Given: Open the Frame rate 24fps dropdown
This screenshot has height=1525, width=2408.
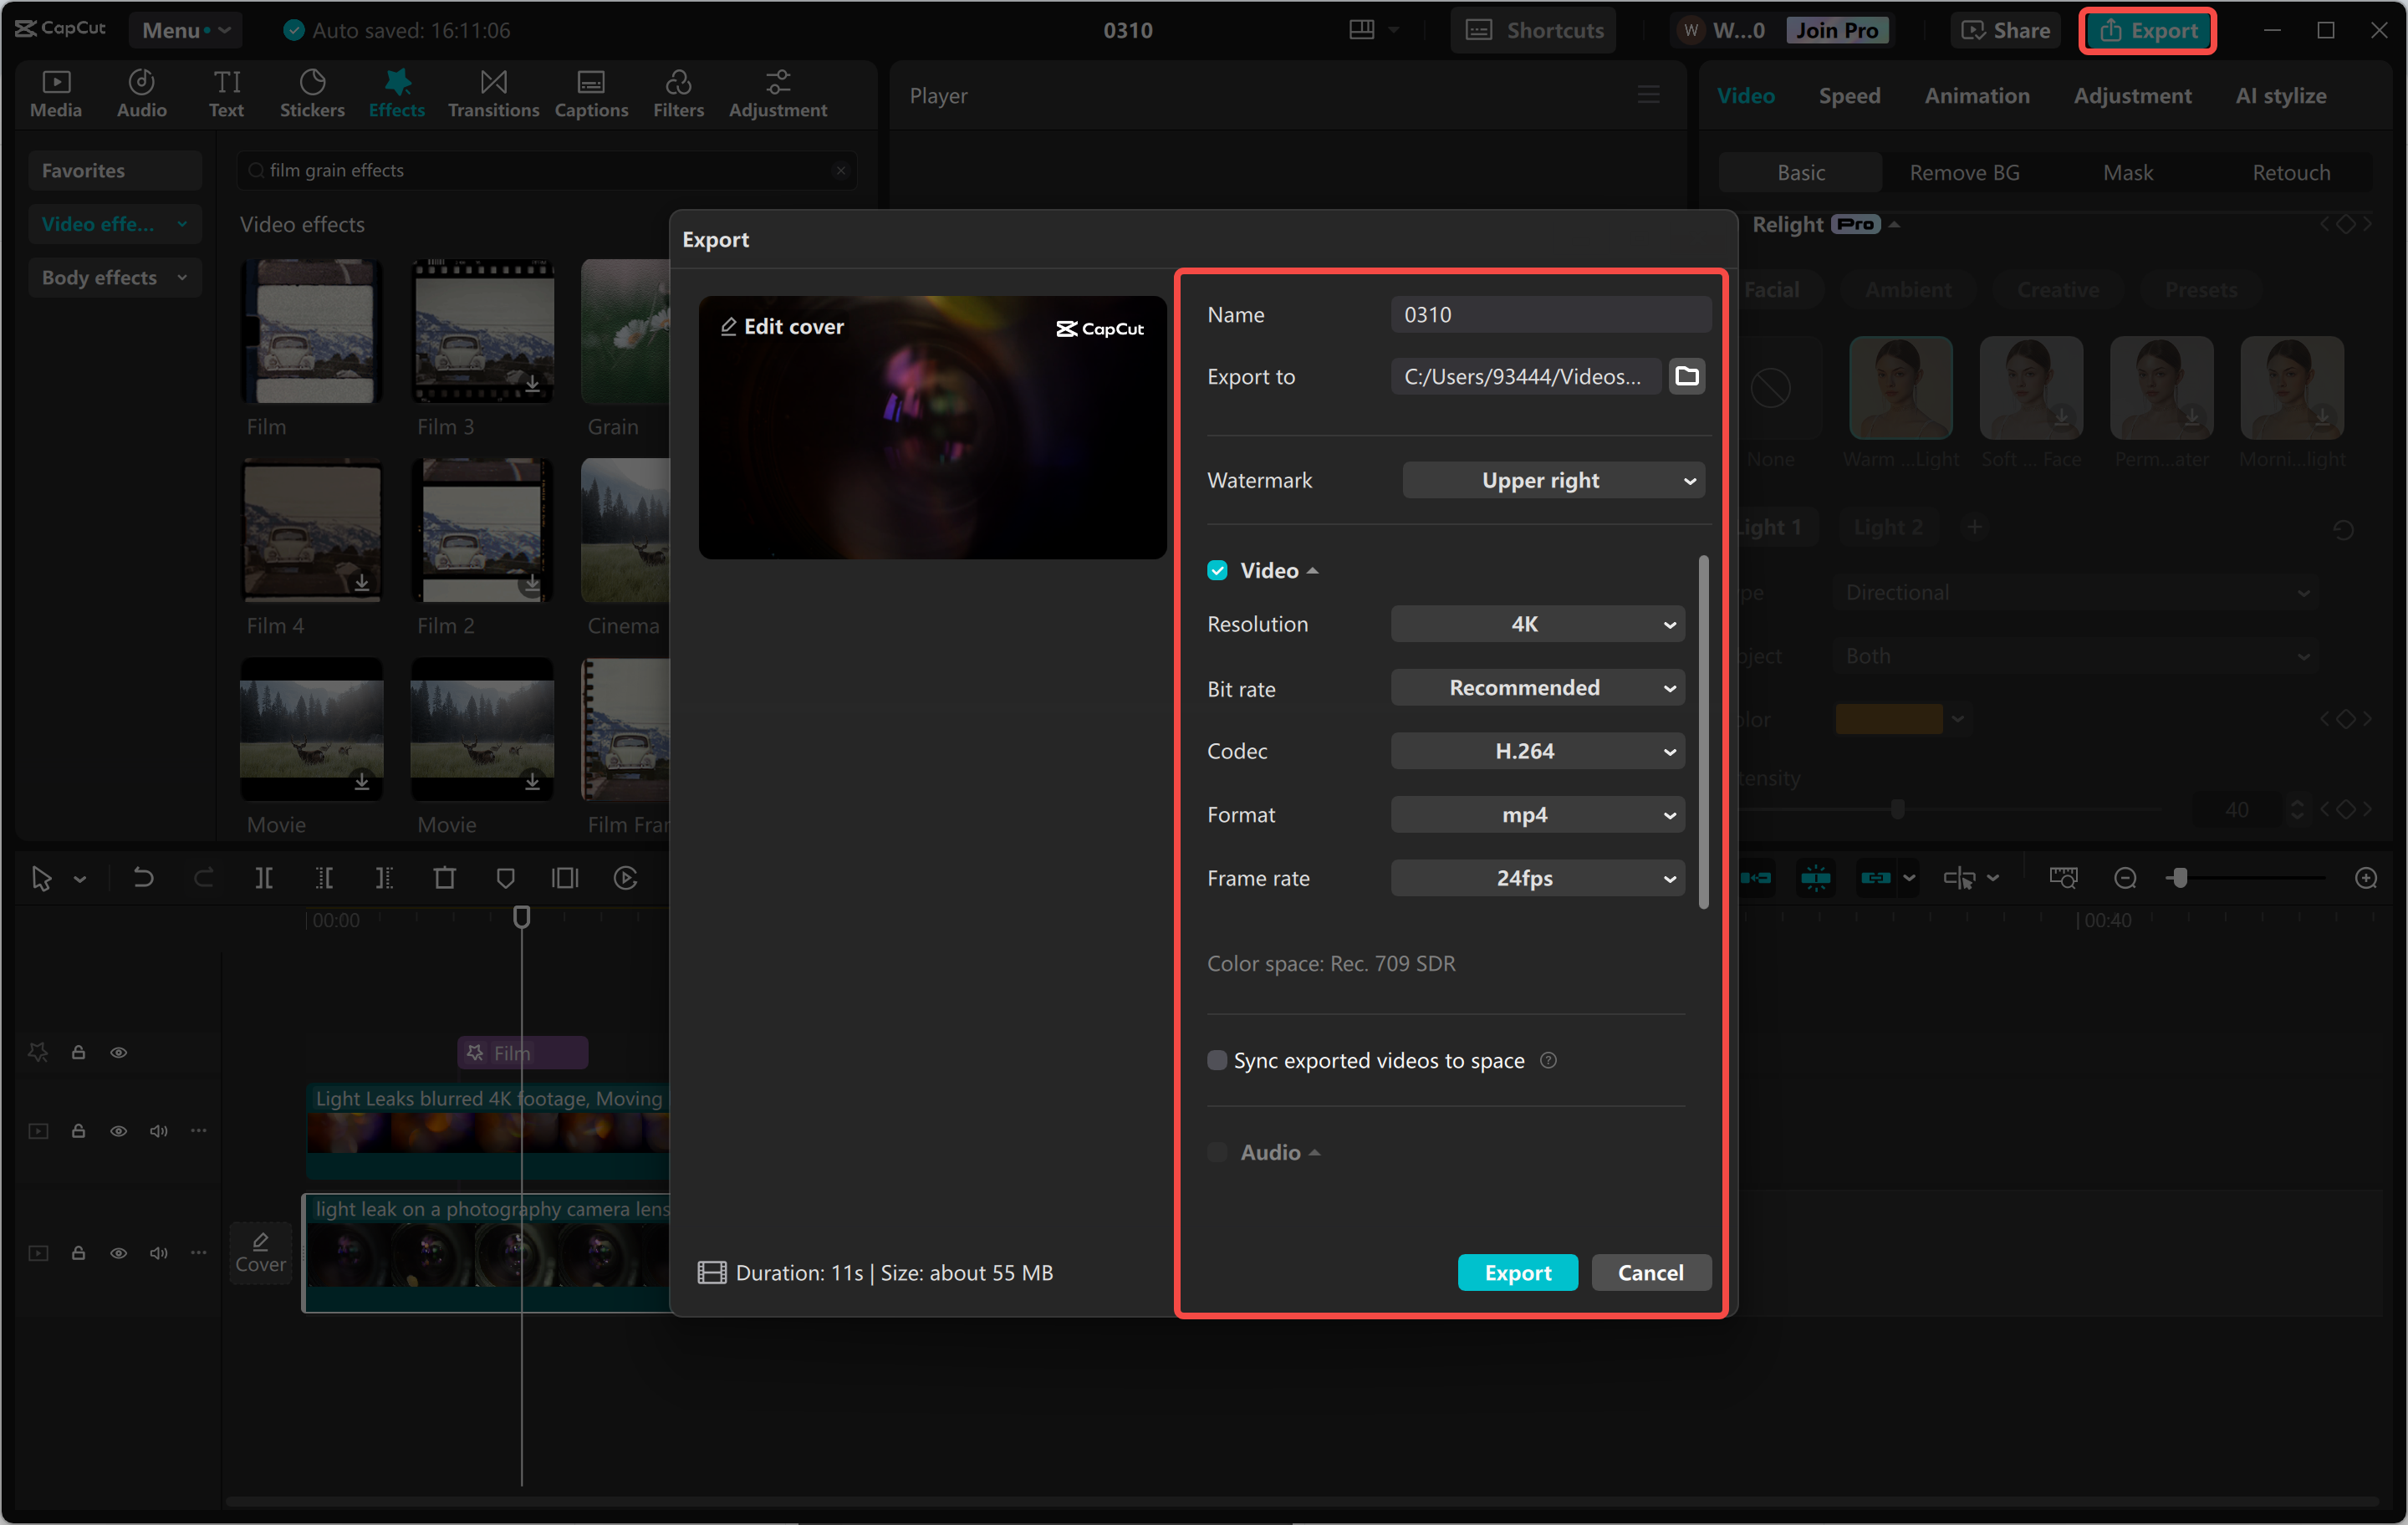Looking at the screenshot, I should pyautogui.click(x=1537, y=878).
